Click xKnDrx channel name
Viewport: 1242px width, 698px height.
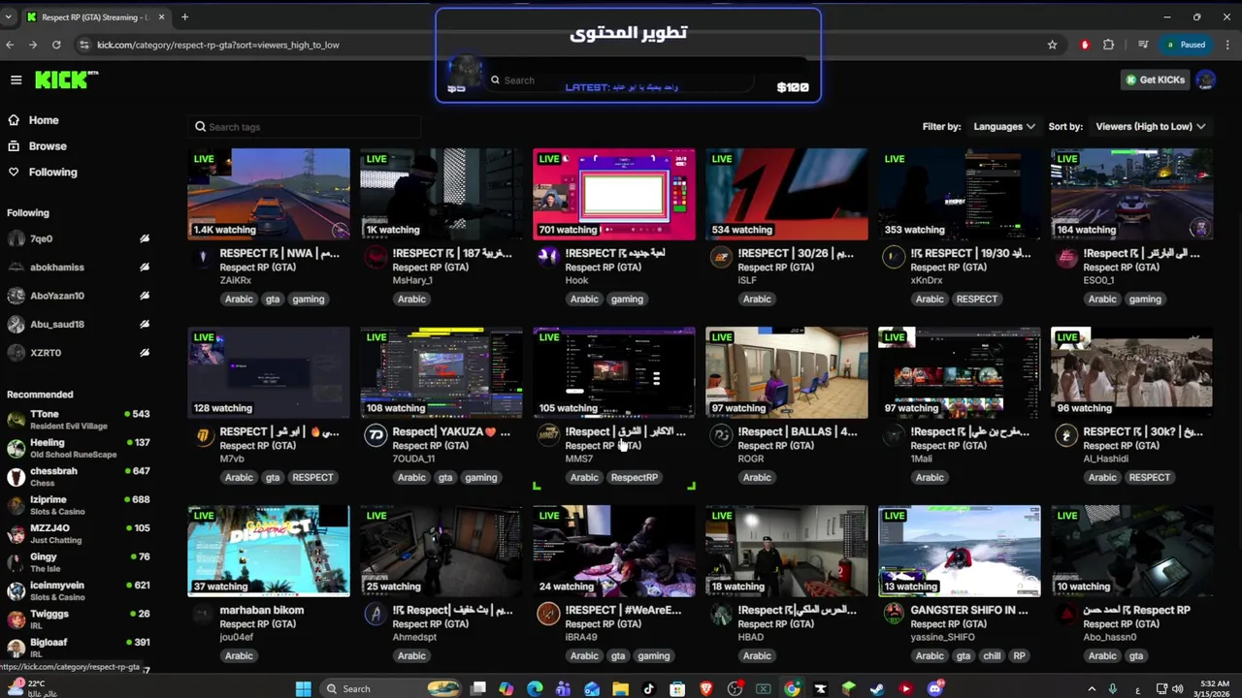927,280
